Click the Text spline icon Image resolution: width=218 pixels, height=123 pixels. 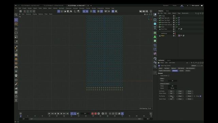[155, 28]
